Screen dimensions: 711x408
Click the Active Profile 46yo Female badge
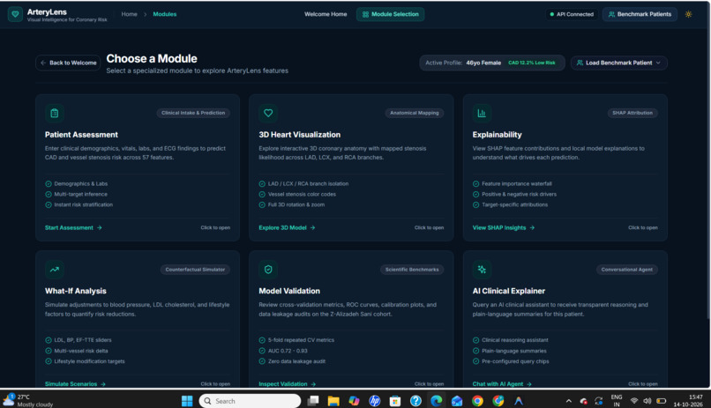pos(492,63)
